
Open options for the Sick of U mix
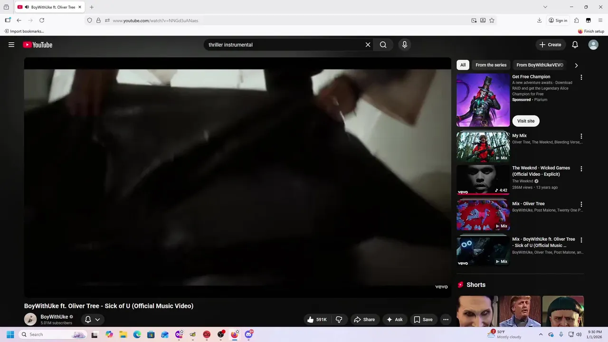[x=581, y=240]
